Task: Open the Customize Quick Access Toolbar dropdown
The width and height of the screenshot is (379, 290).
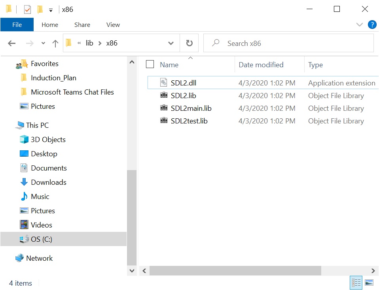Action: click(51, 10)
